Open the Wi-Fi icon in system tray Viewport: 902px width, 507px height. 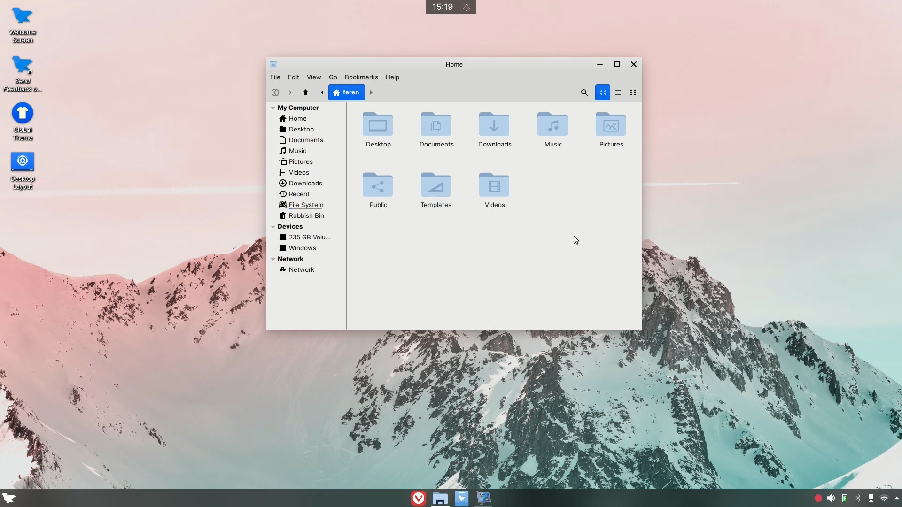(x=884, y=498)
